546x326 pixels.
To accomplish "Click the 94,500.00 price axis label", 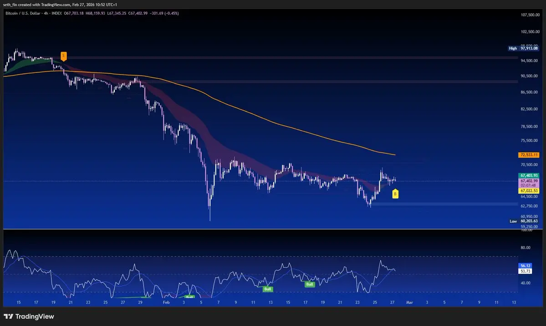I will [x=529, y=61].
